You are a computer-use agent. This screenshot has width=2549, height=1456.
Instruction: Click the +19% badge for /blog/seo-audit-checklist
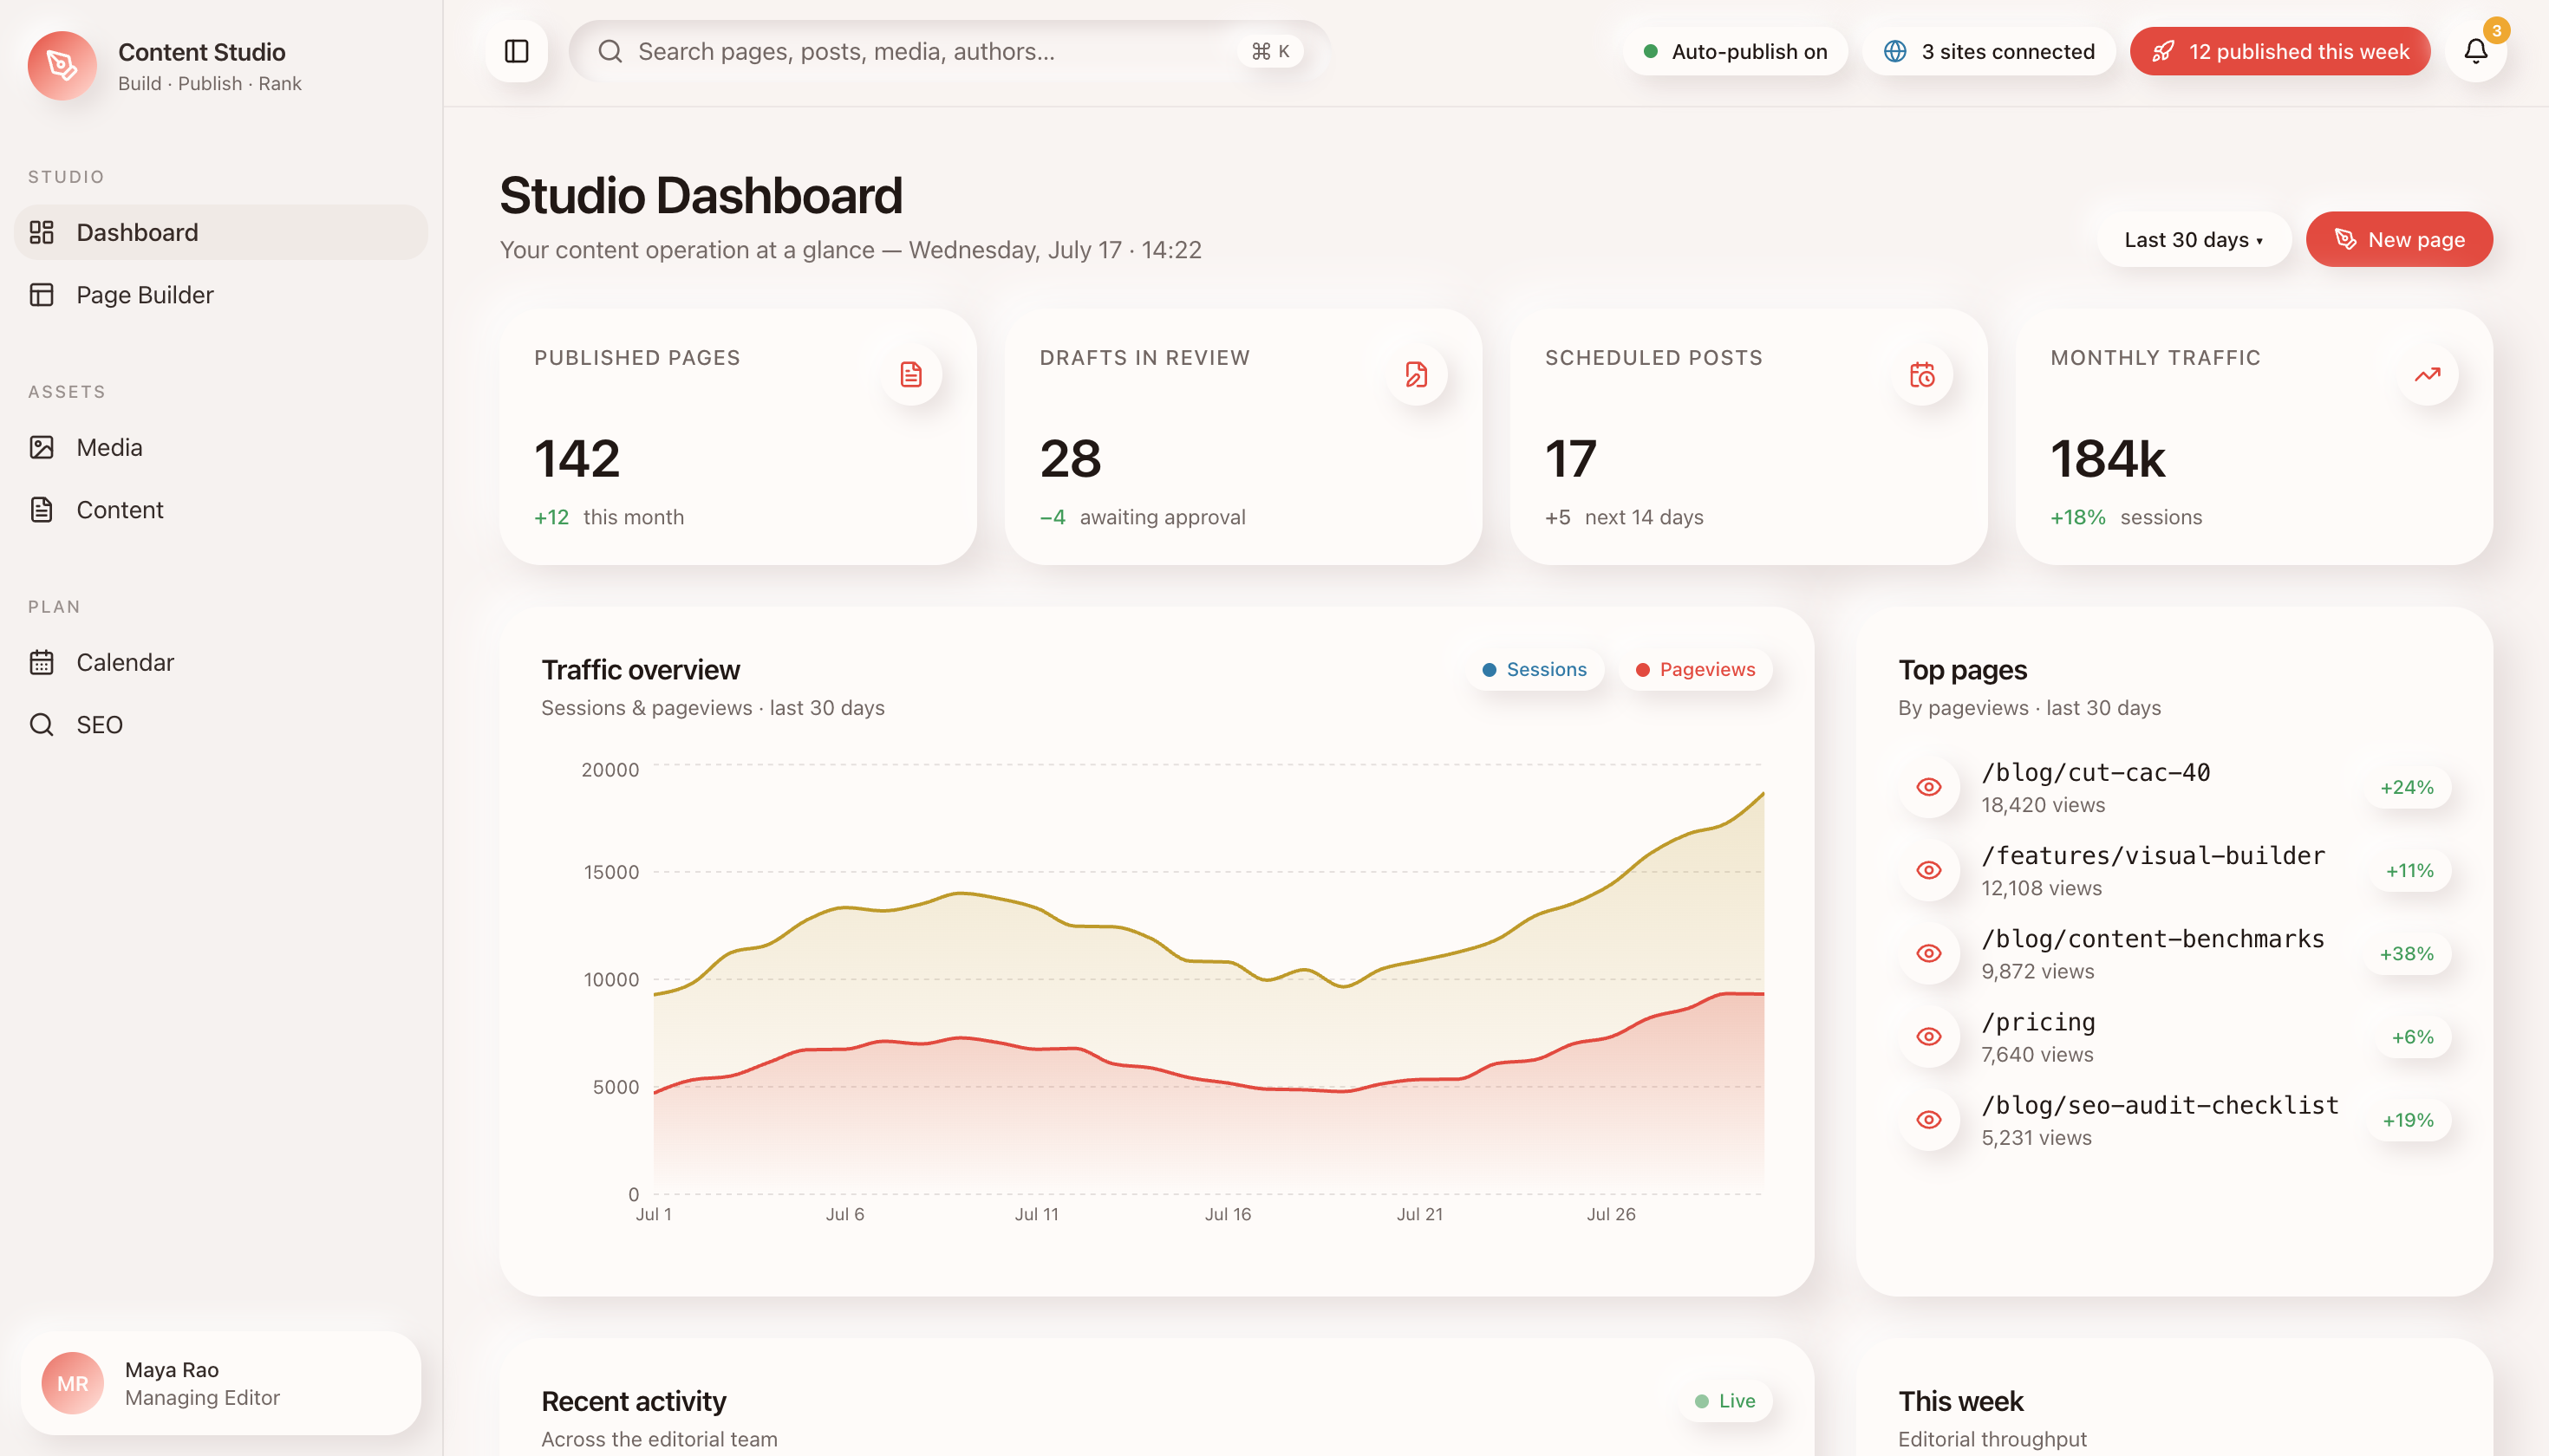tap(2408, 1120)
